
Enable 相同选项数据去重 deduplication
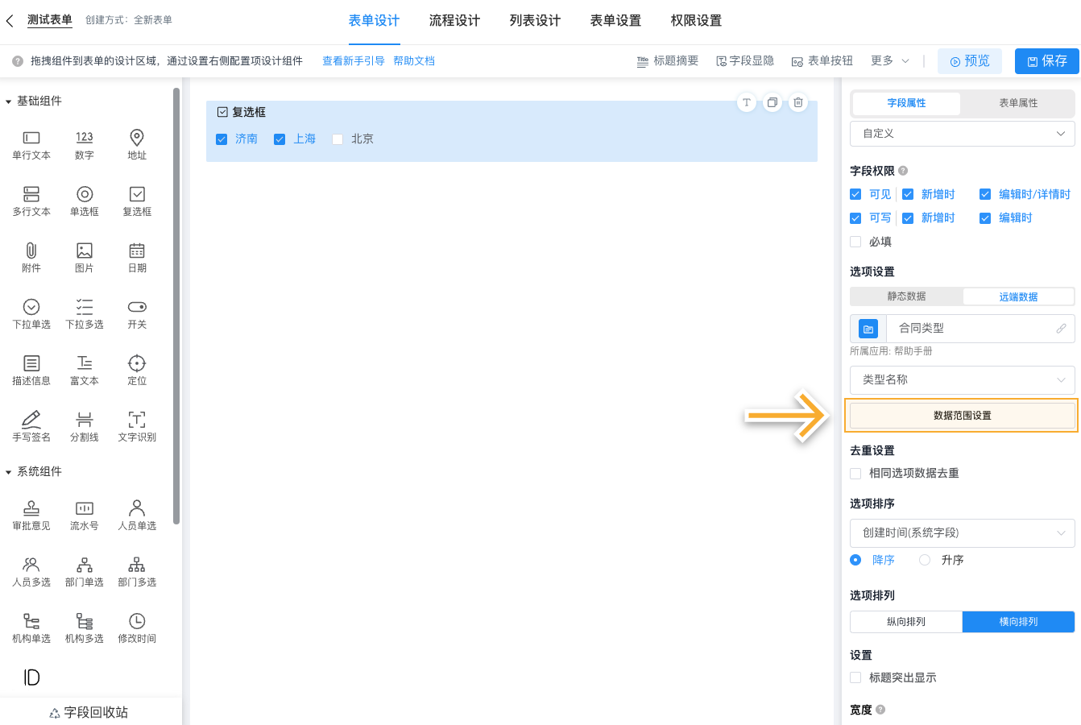(855, 473)
